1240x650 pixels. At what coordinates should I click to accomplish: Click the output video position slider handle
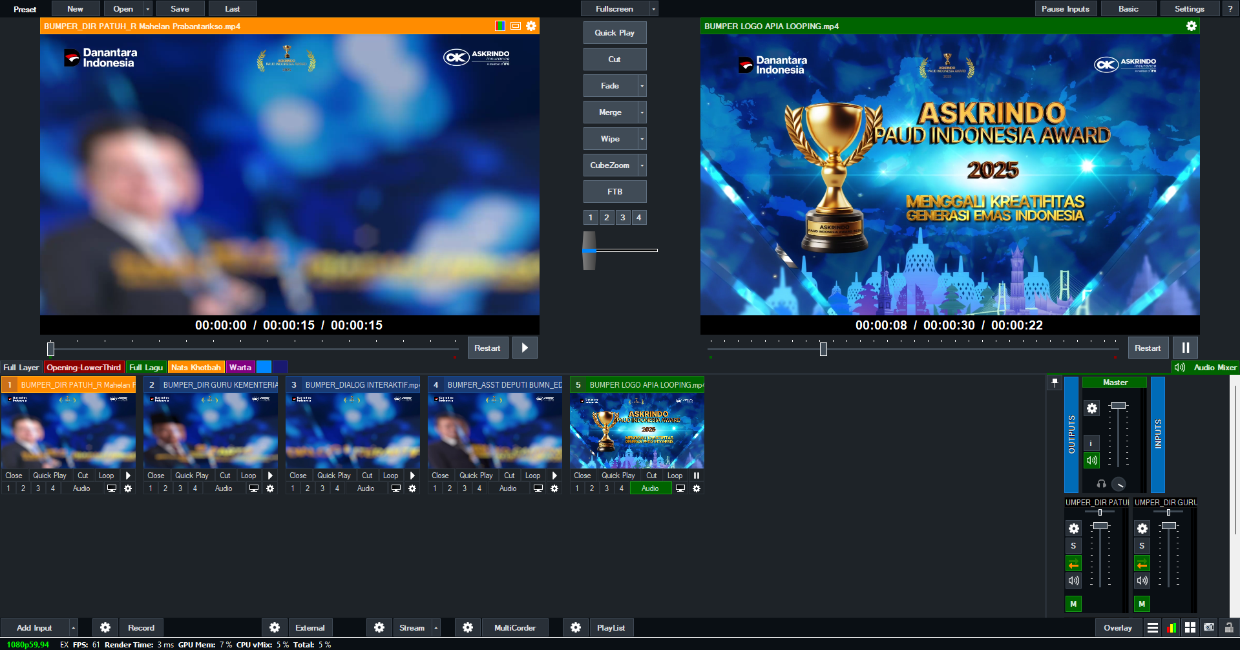tap(823, 349)
